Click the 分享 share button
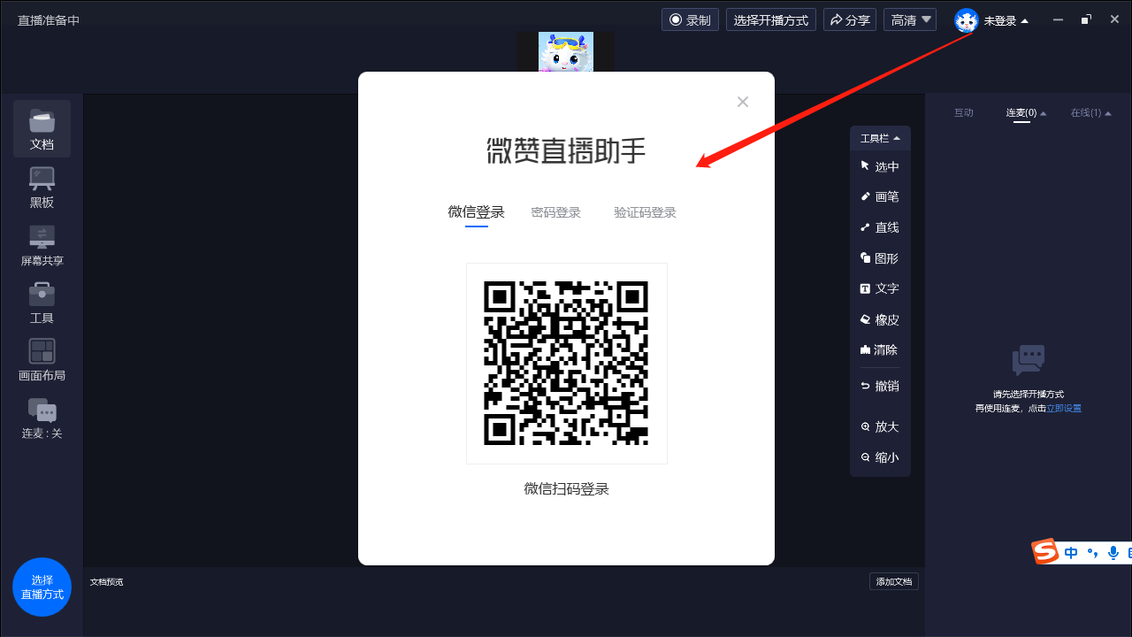The width and height of the screenshot is (1132, 637). [850, 19]
